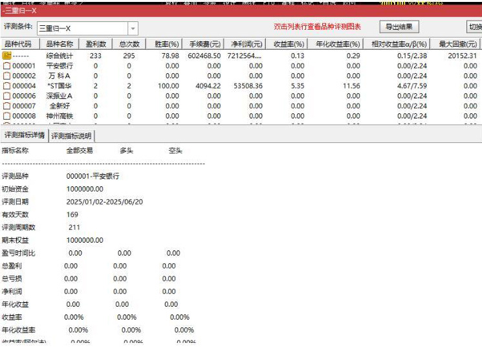
Task: Select the 深振业A row name
Action: pyautogui.click(x=60, y=96)
